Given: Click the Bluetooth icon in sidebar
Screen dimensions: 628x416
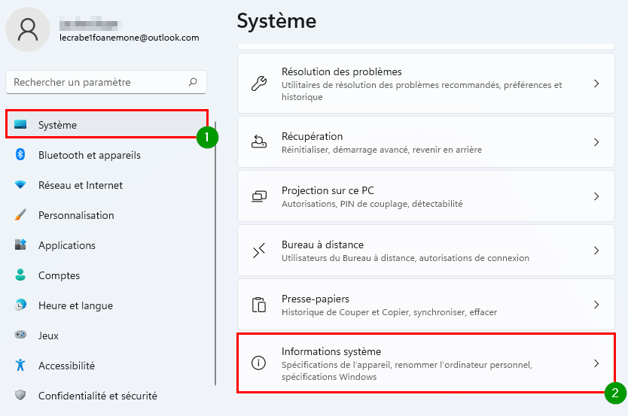Looking at the screenshot, I should coord(20,154).
